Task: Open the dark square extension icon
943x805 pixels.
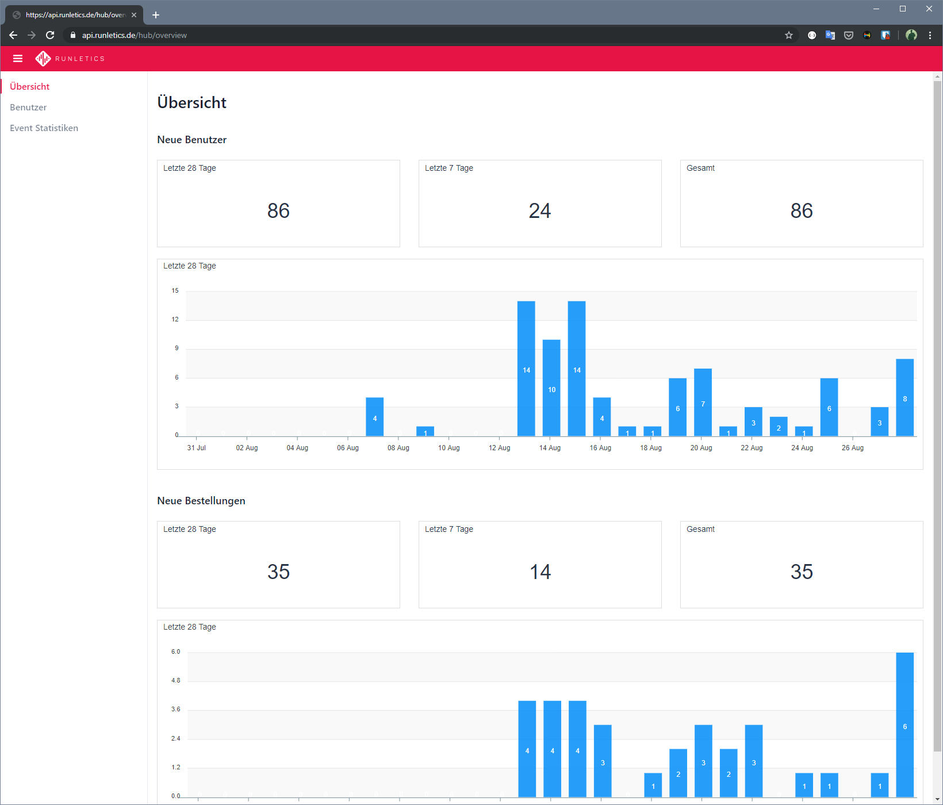Action: 867,35
